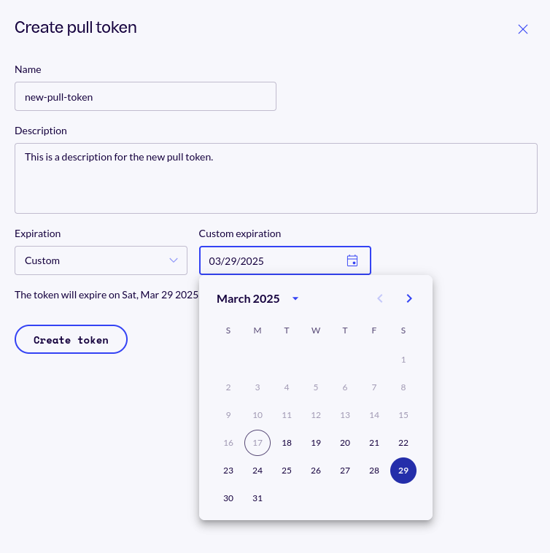Click the Create token button

click(71, 340)
